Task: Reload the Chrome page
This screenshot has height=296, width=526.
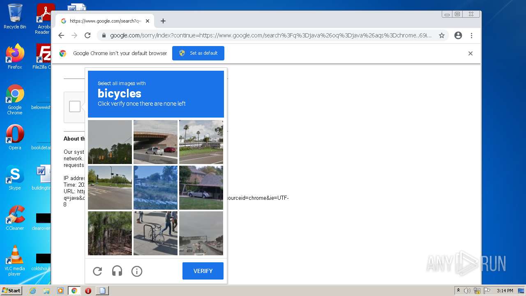Action: click(x=88, y=35)
